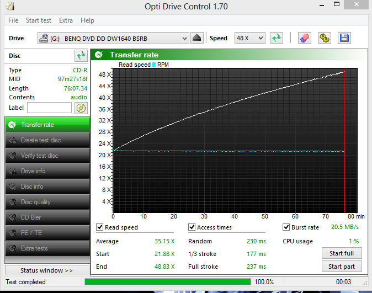Screen dimensions: 372x293
Task: Toggle the Burst rate checkbox
Action: pyautogui.click(x=286, y=227)
